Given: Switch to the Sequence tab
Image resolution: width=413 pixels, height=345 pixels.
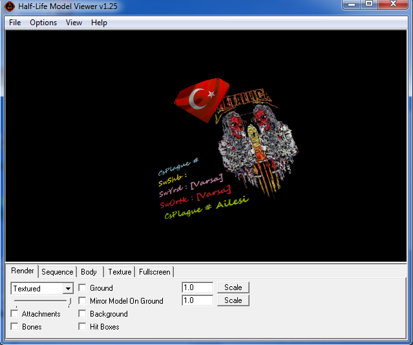Looking at the screenshot, I should click(x=57, y=272).
